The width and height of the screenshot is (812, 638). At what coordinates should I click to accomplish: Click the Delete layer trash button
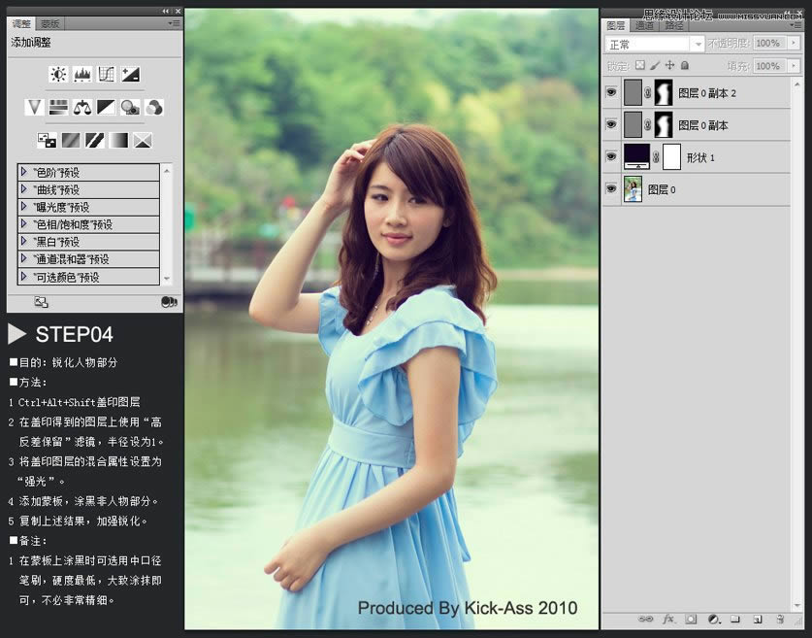tap(780, 619)
